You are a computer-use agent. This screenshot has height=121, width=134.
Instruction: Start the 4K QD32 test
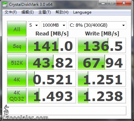(17, 96)
